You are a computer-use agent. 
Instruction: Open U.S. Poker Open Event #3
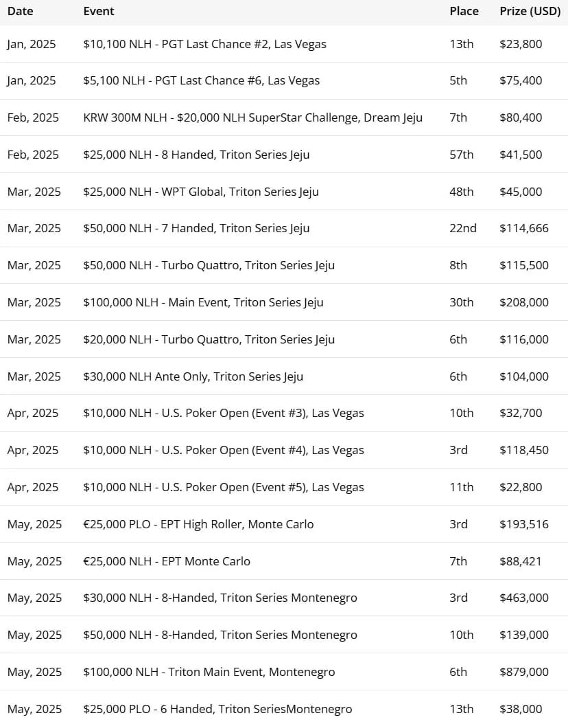pyautogui.click(x=224, y=413)
